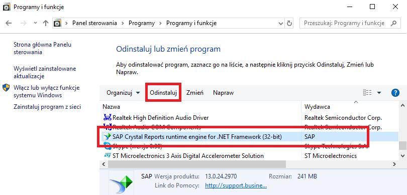Screen dimensions: 407x195
Task: Click the vertical scrollbar up arrow
Action: tap(402, 105)
